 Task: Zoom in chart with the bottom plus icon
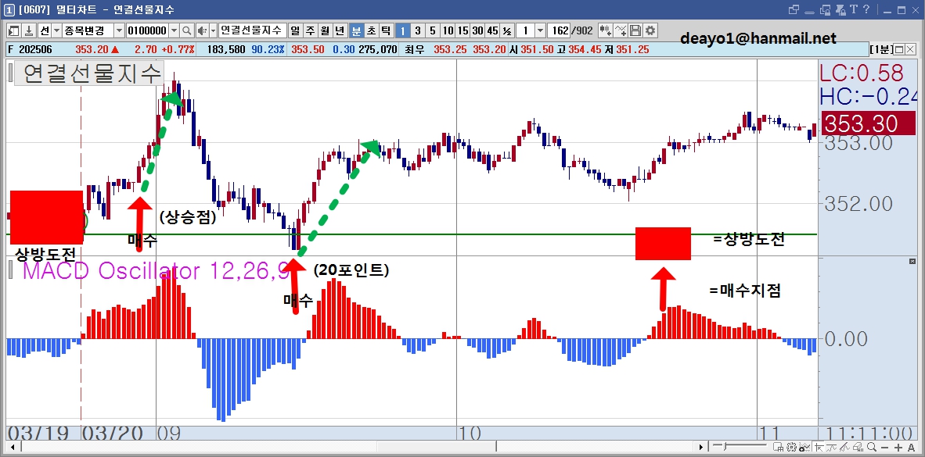click(898, 447)
